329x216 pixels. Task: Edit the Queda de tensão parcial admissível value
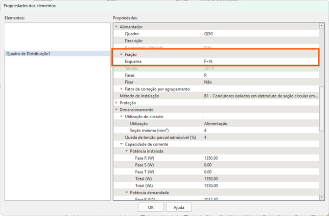[x=261, y=137]
